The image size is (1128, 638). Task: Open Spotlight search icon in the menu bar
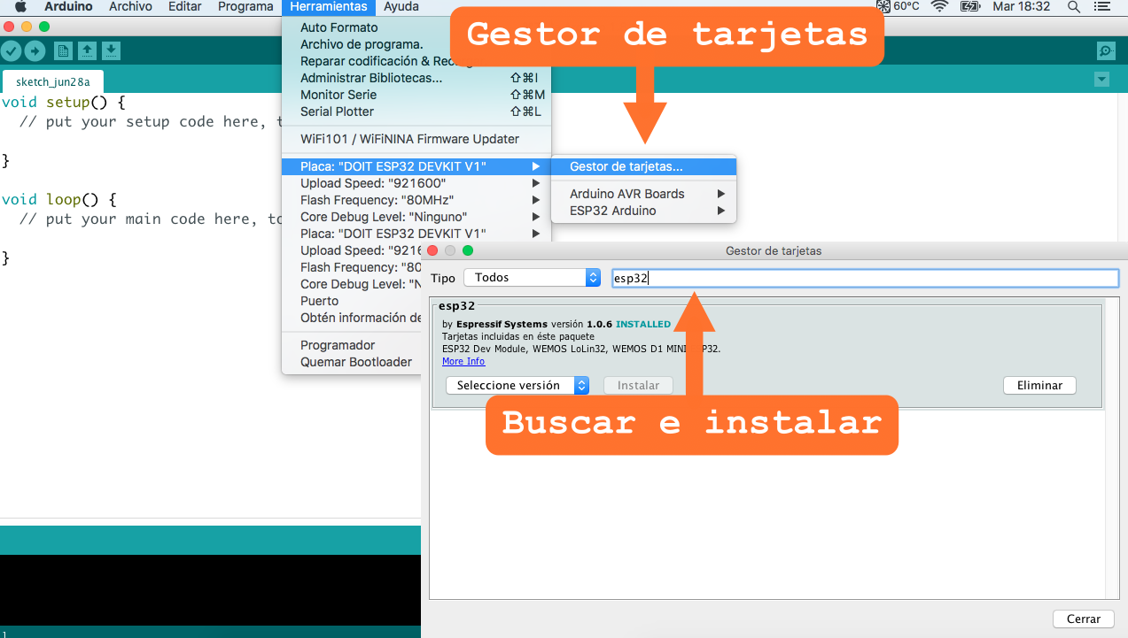coord(1073,6)
